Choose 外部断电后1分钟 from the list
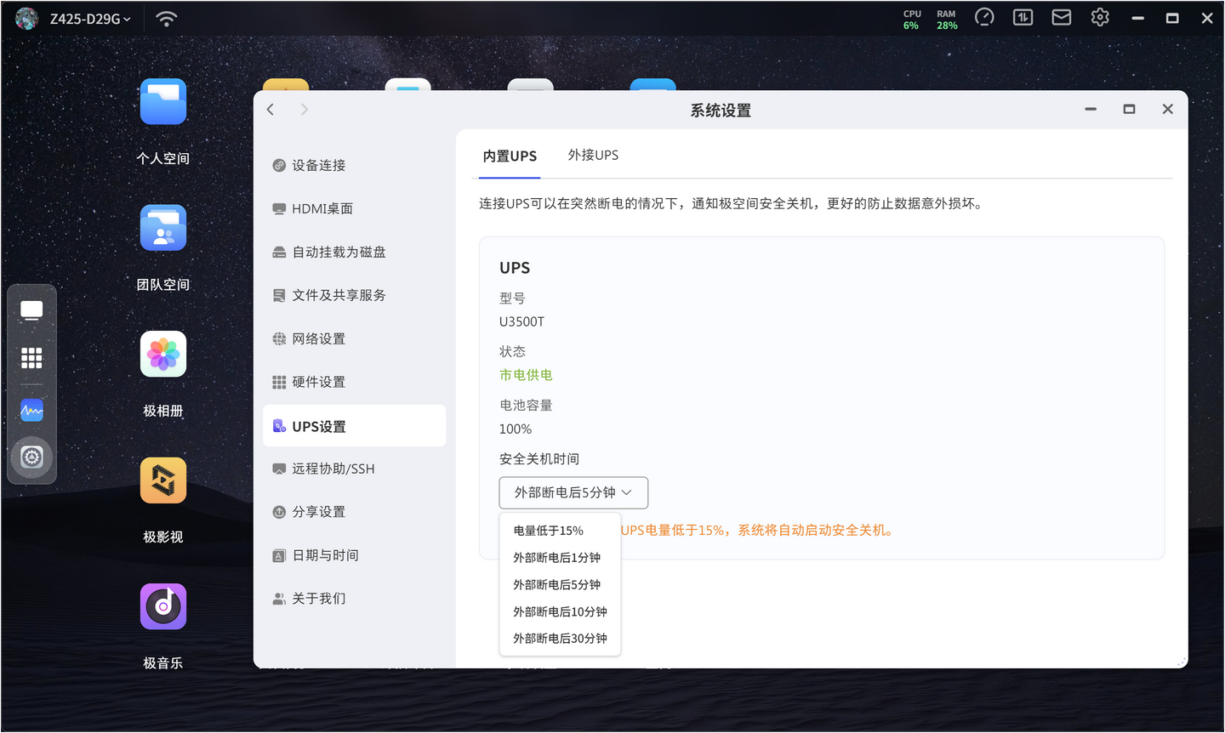 click(560, 558)
